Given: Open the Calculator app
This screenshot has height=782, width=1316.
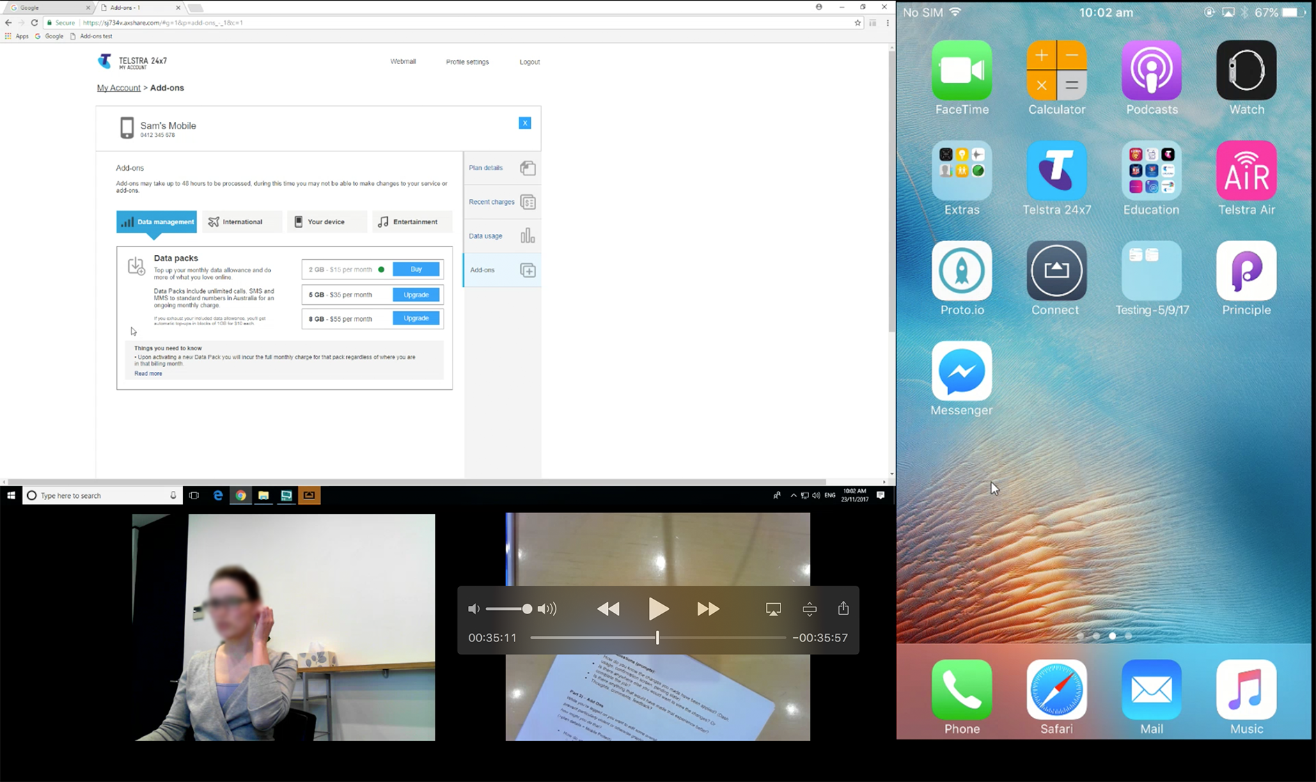Looking at the screenshot, I should (1056, 70).
